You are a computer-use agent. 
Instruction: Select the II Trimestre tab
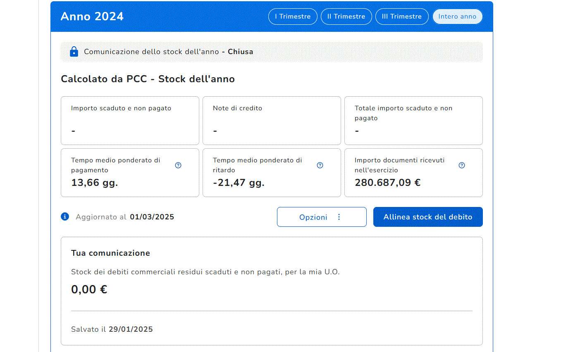point(346,17)
